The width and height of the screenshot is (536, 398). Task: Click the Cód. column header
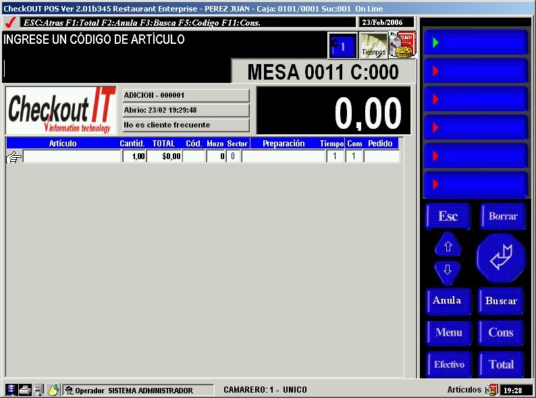[x=194, y=144]
